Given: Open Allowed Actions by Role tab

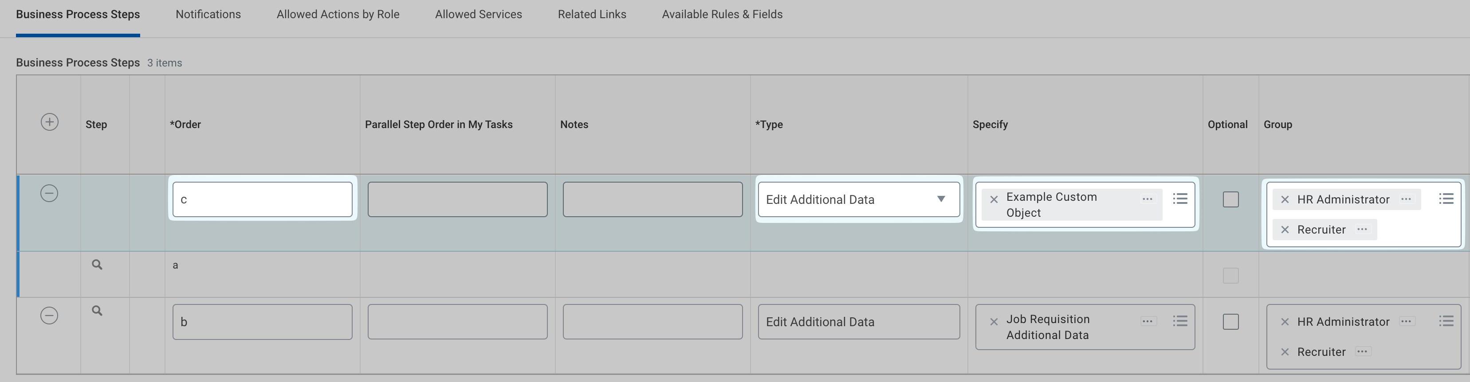Looking at the screenshot, I should pyautogui.click(x=338, y=14).
